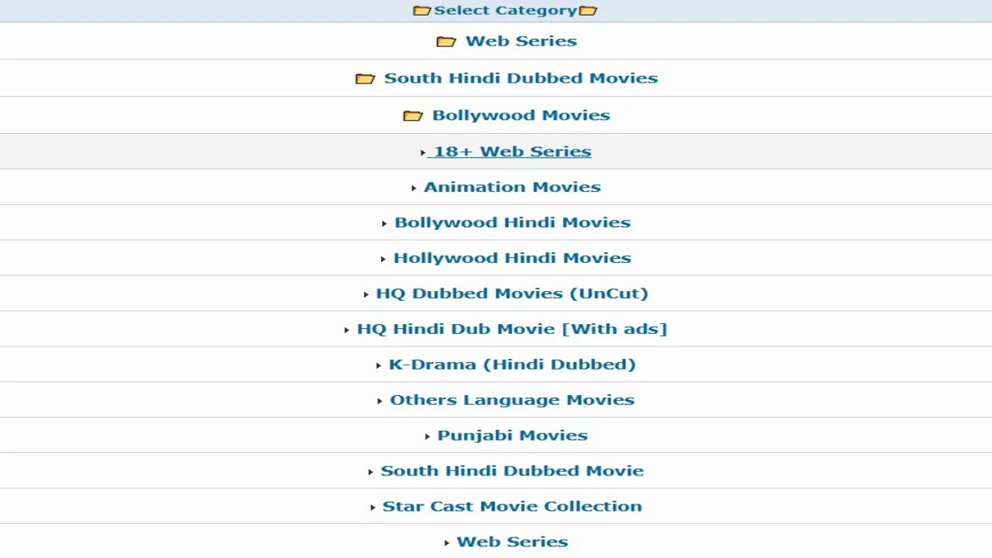Click folder icon next to South Hindi Dubbed Movies

point(365,79)
